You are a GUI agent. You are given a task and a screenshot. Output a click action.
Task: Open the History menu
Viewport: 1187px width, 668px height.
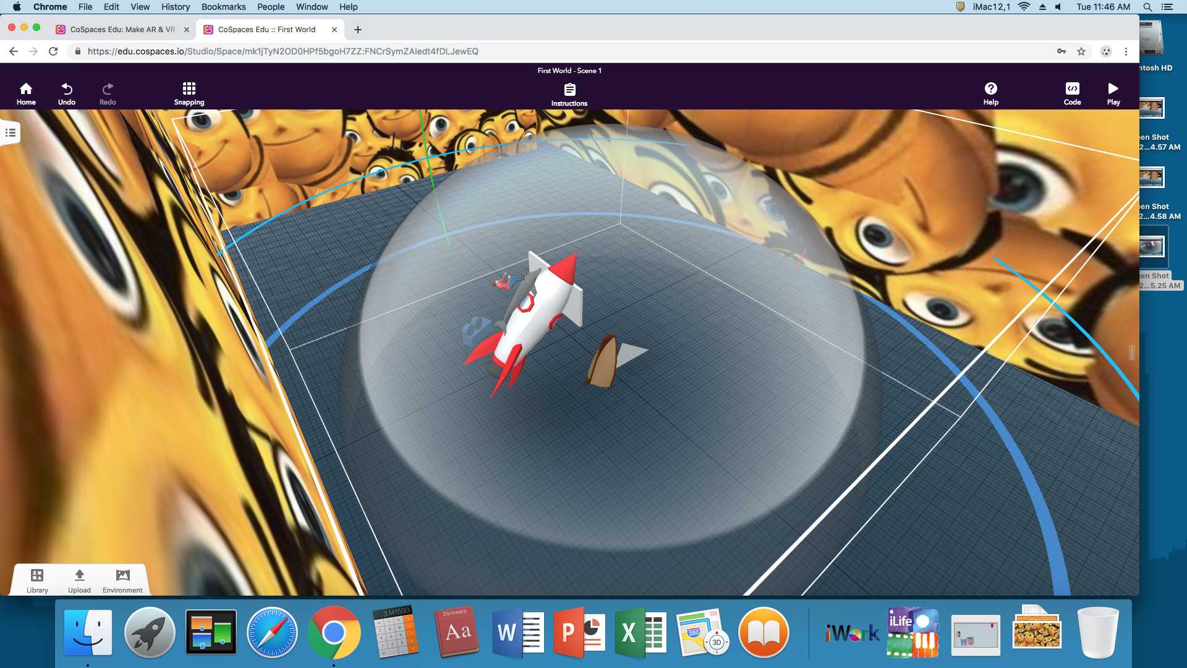coord(176,7)
